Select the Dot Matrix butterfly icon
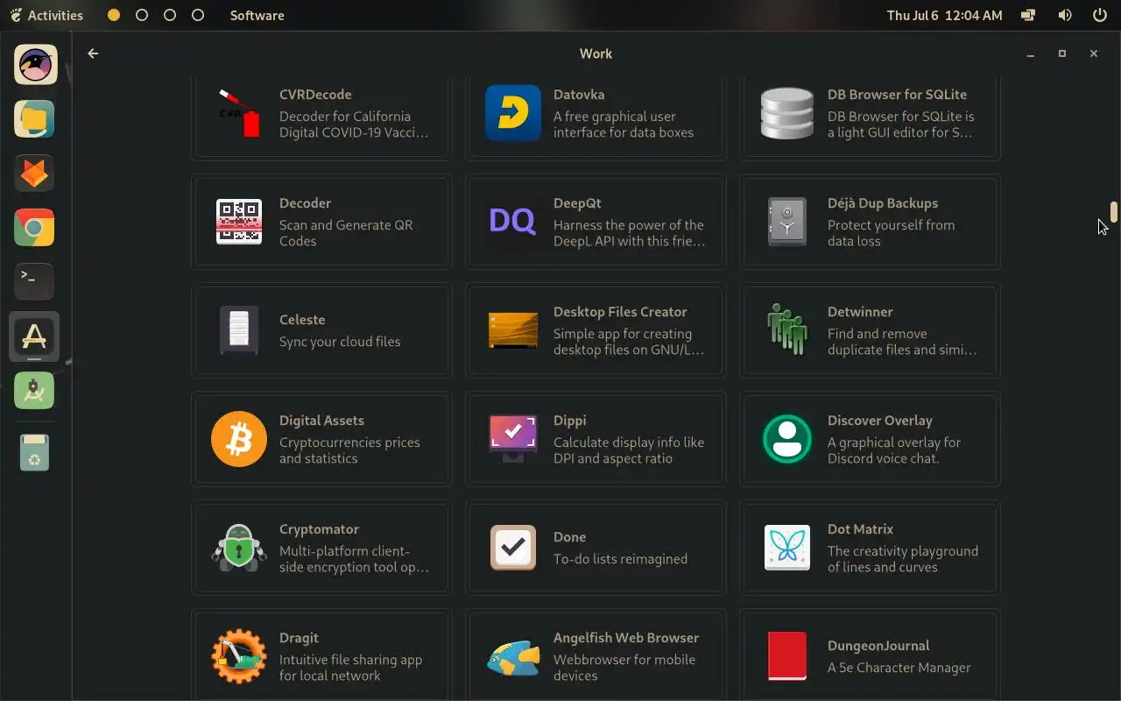Viewport: 1121px width, 701px height. pyautogui.click(x=787, y=548)
